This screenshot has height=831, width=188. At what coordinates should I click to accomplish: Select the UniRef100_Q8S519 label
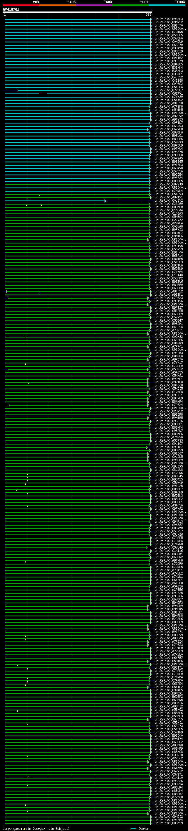coord(169,823)
